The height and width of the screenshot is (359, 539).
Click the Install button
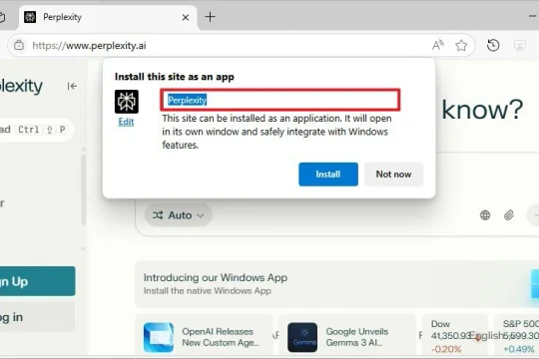[328, 175]
